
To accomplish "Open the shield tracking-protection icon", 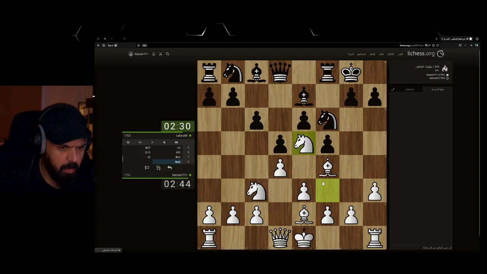I will (x=438, y=45).
